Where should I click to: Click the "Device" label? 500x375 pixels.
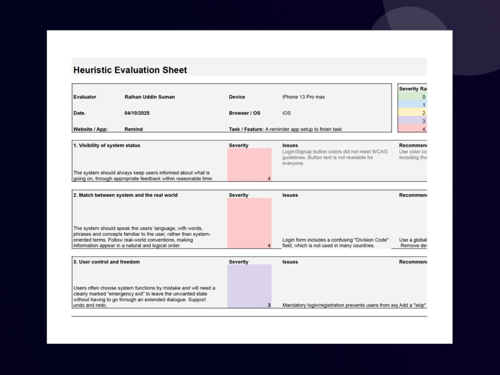tap(237, 97)
